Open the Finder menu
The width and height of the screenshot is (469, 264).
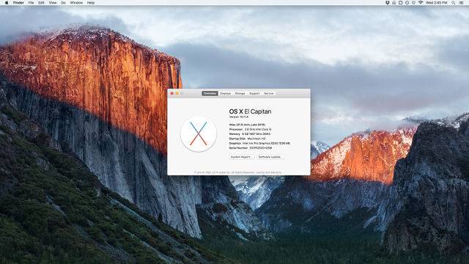coord(18,3)
